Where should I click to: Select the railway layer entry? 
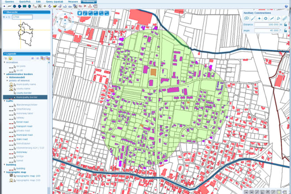[x=20, y=118]
